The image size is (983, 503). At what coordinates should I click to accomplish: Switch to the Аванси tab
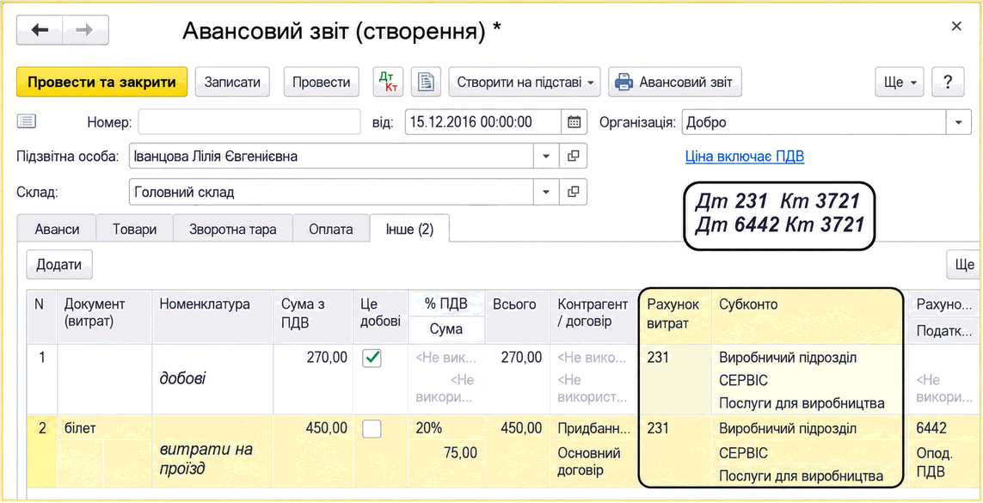click(x=57, y=230)
